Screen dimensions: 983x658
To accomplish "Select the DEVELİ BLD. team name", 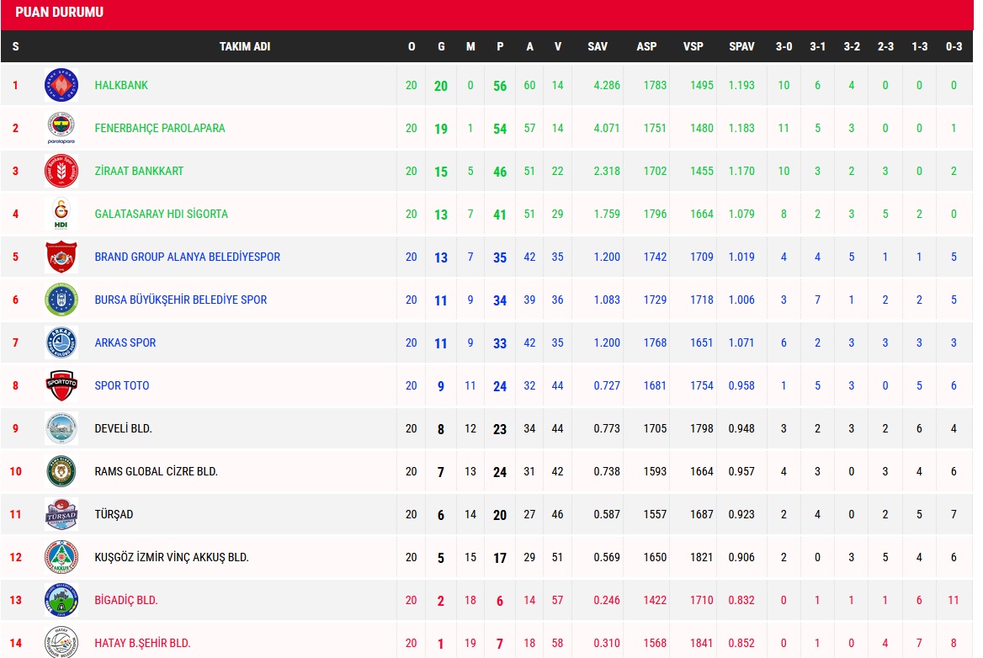I will point(124,428).
